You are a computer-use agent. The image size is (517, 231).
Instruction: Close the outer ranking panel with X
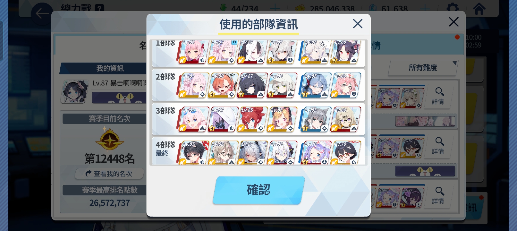click(453, 22)
